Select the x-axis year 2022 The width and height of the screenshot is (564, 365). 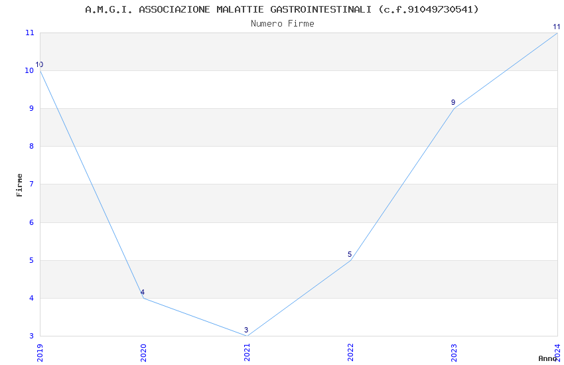pyautogui.click(x=351, y=353)
